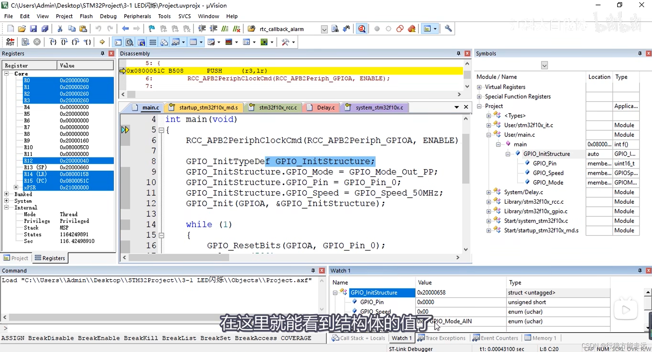Click the Insert breakpoint red dot
This screenshot has height=352, width=652.
click(377, 29)
